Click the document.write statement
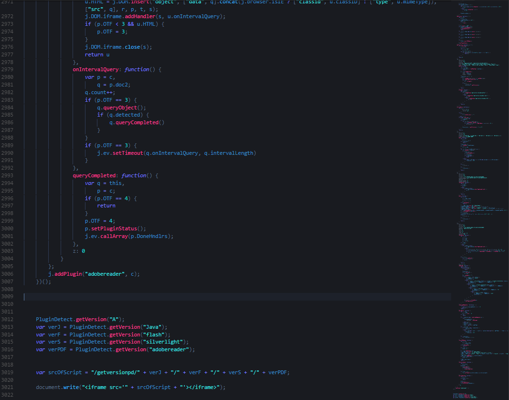Viewport: 509px width, 400px height. [x=49, y=387]
